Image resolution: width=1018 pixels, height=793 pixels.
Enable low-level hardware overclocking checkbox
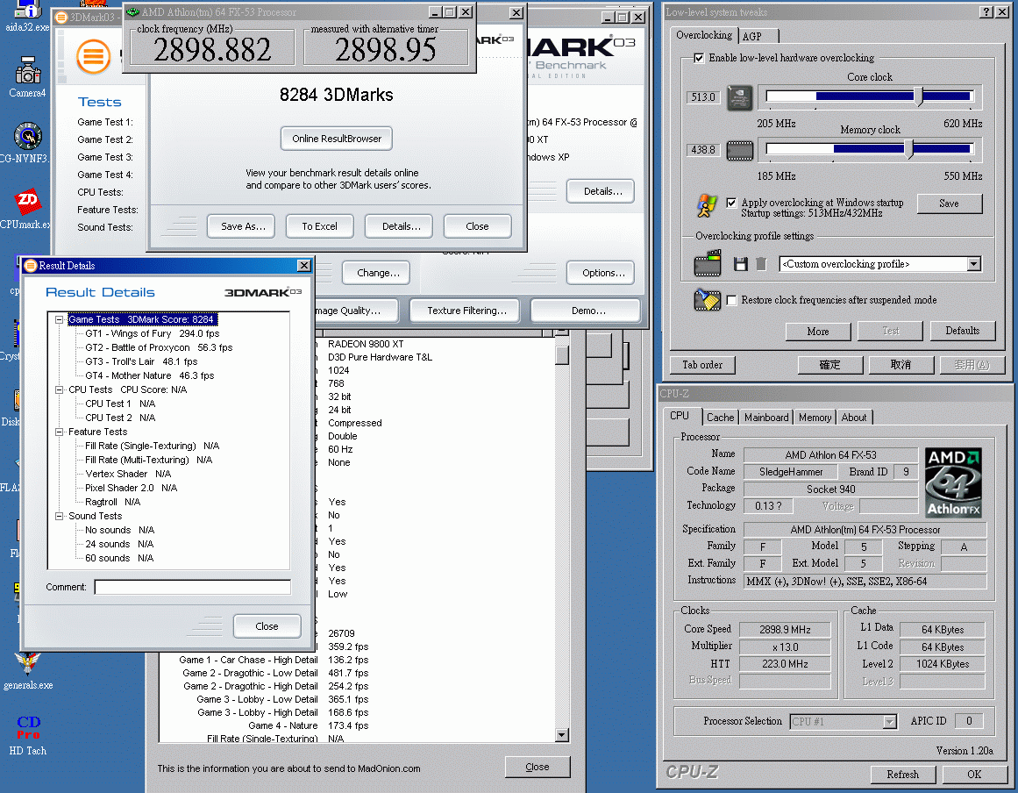tap(699, 58)
